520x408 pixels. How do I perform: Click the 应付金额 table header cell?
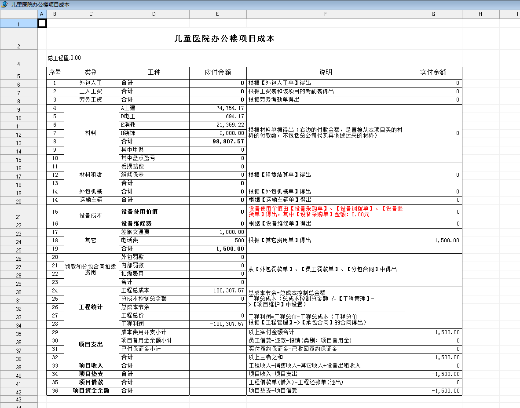click(218, 72)
